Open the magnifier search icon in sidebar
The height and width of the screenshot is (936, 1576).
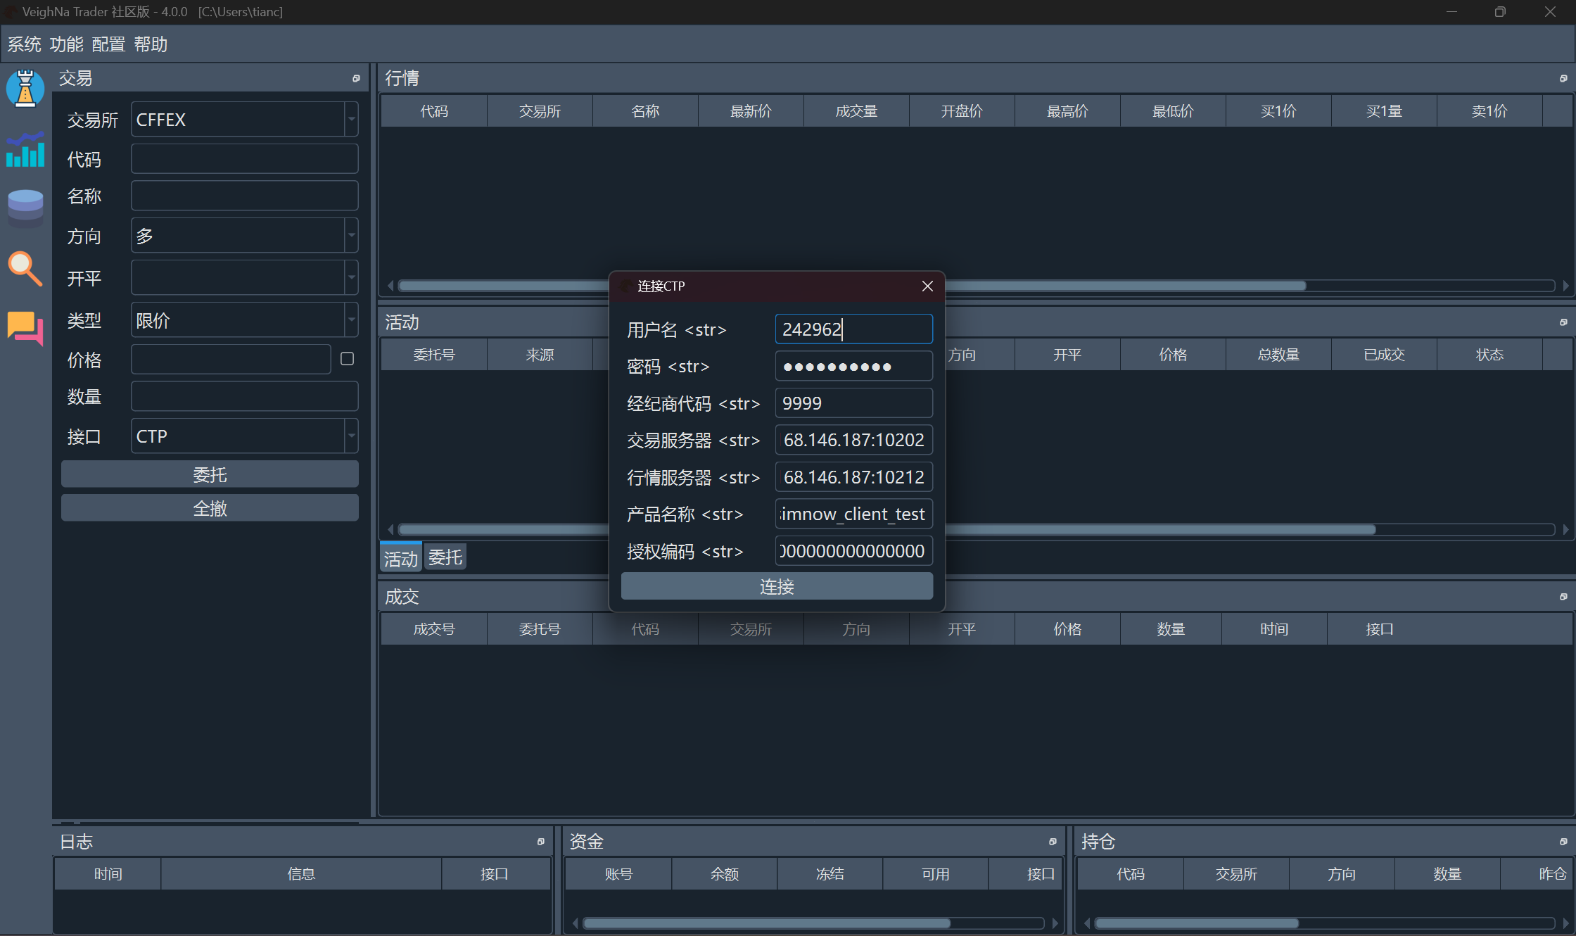pyautogui.click(x=25, y=269)
